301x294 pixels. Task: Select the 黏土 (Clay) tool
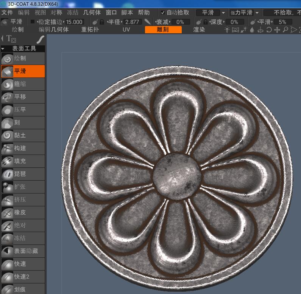(23, 135)
